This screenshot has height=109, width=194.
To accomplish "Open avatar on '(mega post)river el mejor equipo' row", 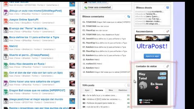I will tap(72, 101).
